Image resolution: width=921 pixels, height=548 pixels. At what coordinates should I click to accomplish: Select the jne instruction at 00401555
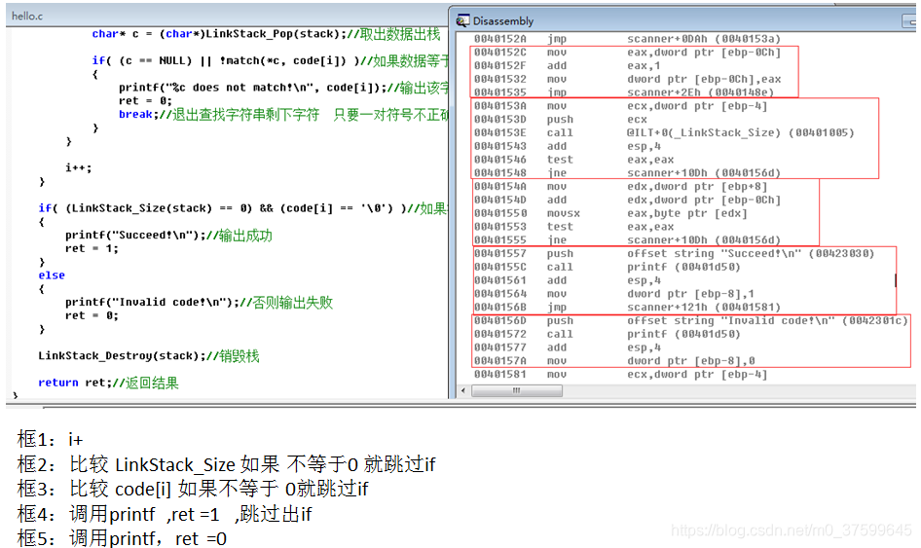(627, 240)
